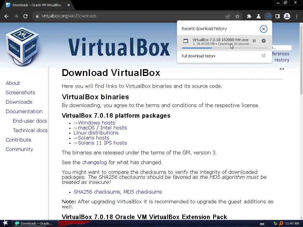The width and height of the screenshot is (303, 227).
Task: Open the downloads toolbar icon
Action: (268, 17)
